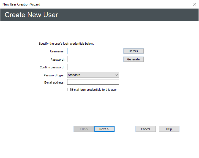Open user Details button
The height and width of the screenshot is (158, 199).
pos(133,51)
